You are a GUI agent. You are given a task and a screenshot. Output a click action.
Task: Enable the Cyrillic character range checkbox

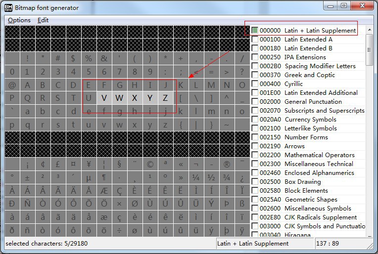pos(255,84)
